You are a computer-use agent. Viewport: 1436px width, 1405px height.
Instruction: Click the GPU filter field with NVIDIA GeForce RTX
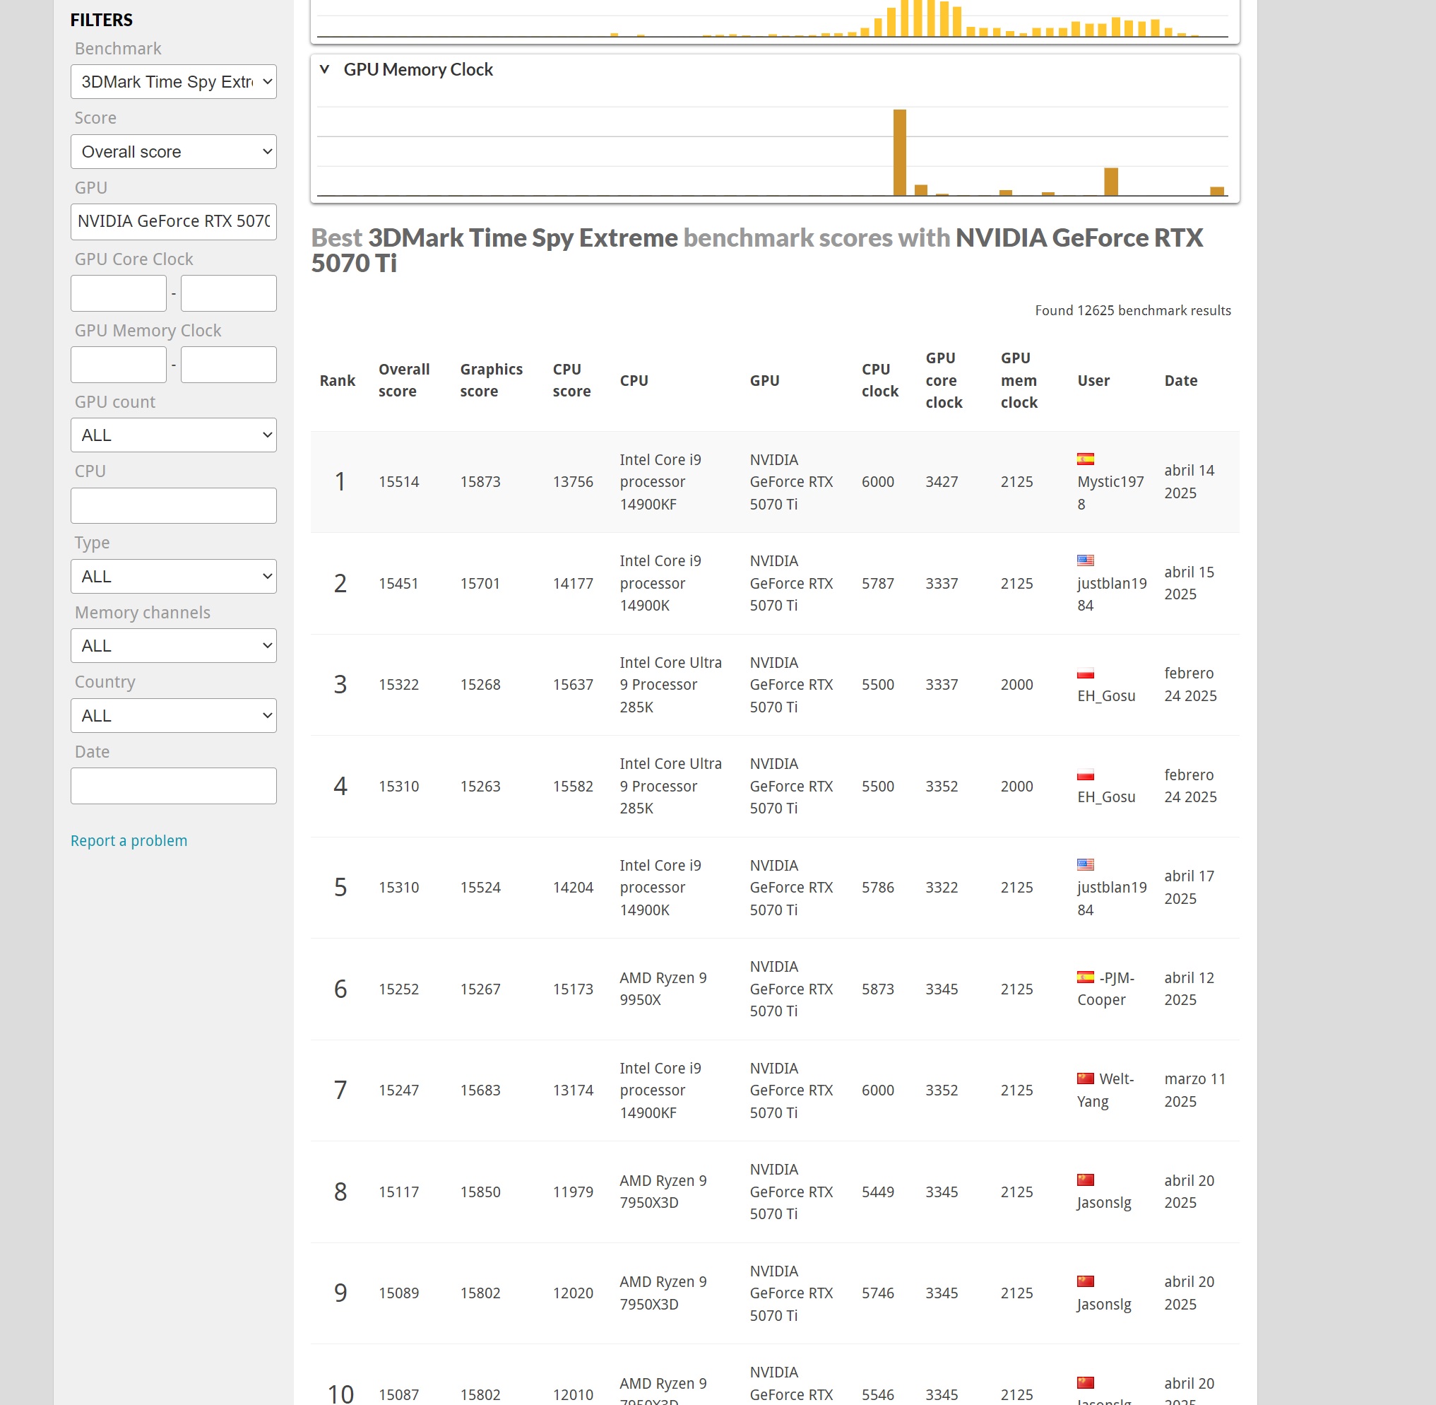click(x=173, y=221)
